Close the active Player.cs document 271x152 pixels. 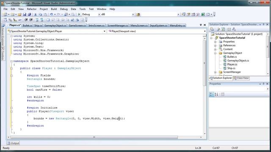205,25
